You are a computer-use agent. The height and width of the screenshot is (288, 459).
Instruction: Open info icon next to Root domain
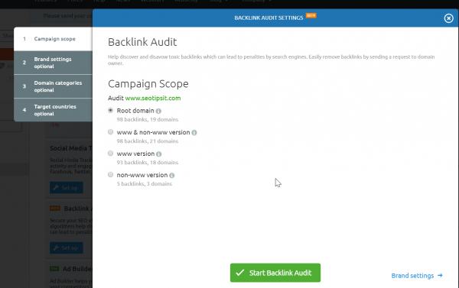[x=158, y=111]
